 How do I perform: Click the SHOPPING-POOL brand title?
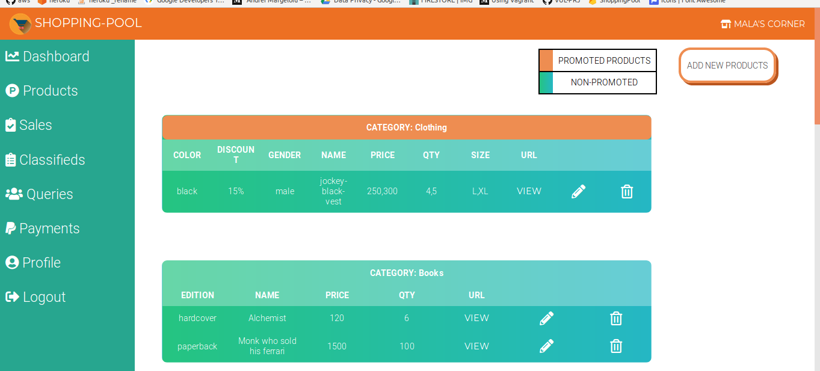pos(88,23)
